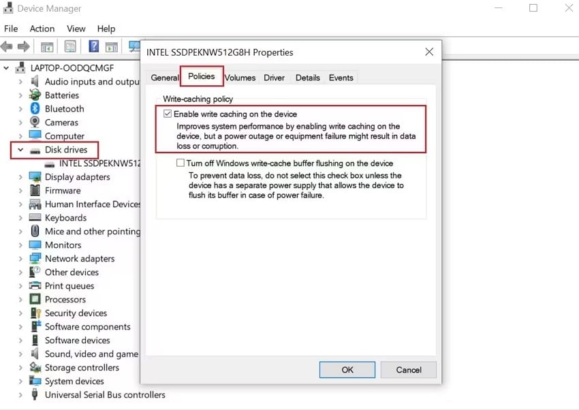579x410 pixels.
Task: Check Turn off Windows write-cache buffer flushing
Action: click(x=181, y=163)
